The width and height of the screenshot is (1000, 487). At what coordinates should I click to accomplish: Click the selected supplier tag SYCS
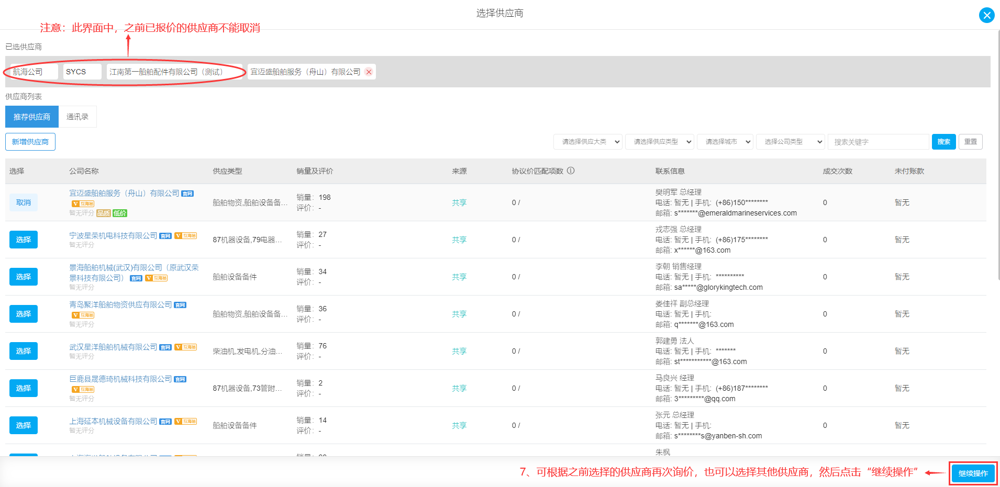click(82, 72)
